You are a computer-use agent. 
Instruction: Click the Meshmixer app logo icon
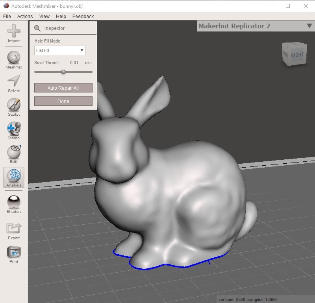click(x=6, y=6)
